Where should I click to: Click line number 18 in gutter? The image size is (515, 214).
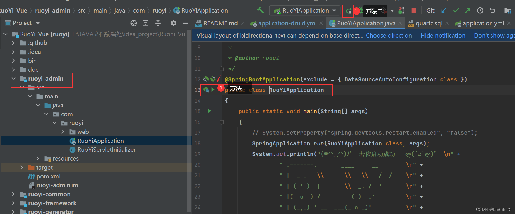click(197, 143)
